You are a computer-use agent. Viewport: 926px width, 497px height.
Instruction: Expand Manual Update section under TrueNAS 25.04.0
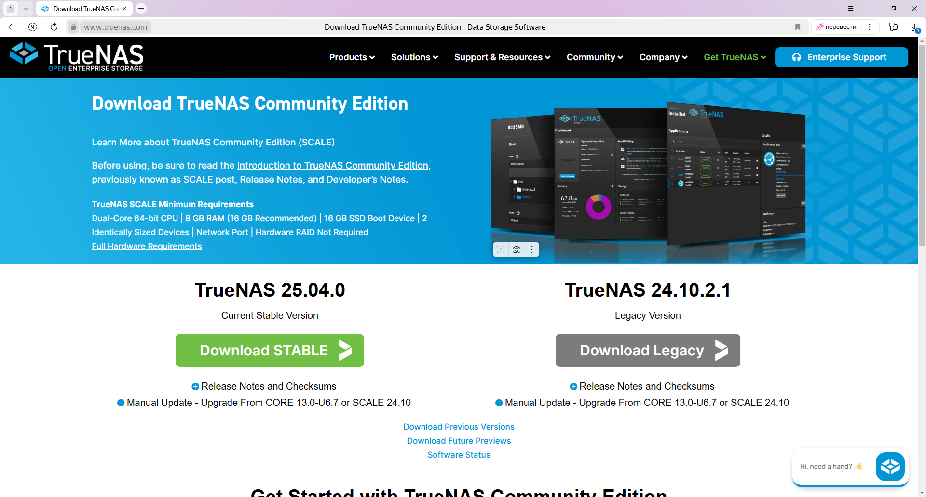[264, 403]
